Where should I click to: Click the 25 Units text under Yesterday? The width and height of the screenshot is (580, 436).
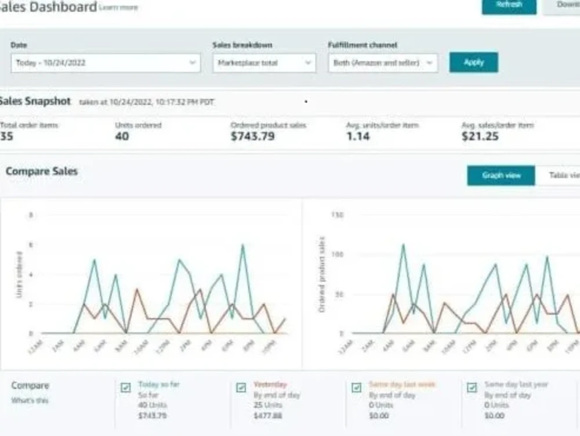point(268,405)
